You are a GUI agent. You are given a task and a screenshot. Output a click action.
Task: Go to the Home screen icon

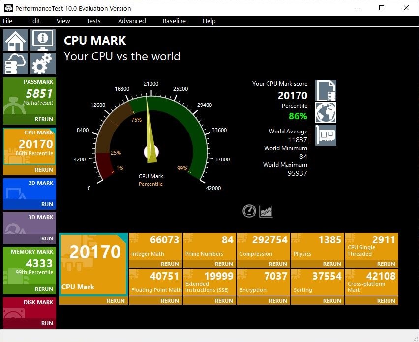tap(16, 40)
